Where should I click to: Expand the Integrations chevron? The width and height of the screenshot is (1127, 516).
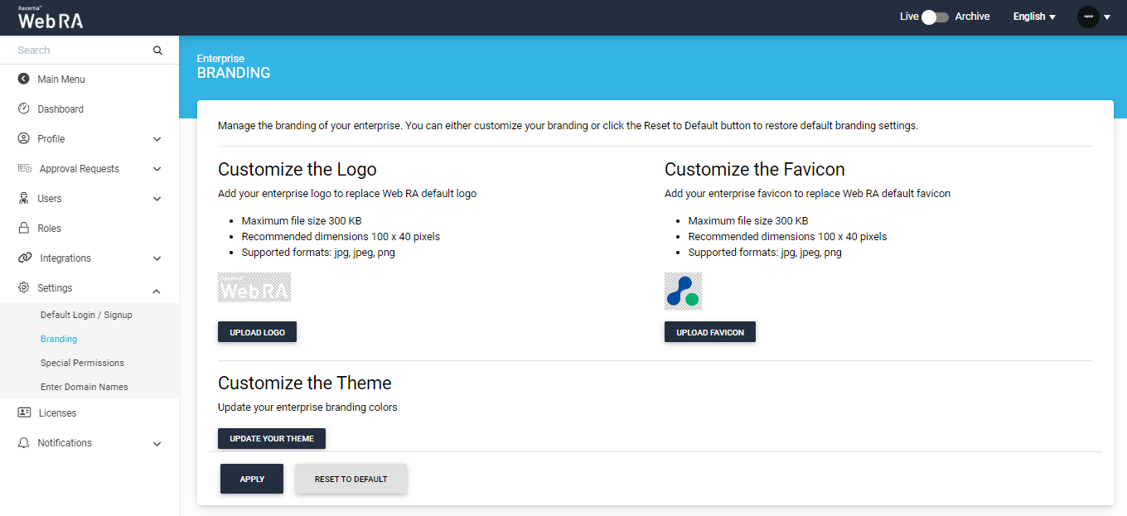click(x=157, y=258)
